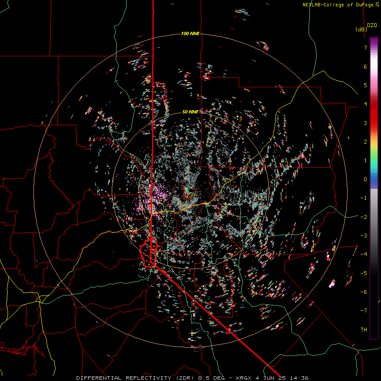Click the 2 value on color scale
Image resolution: width=381 pixels, height=381 pixels.
click(x=365, y=142)
